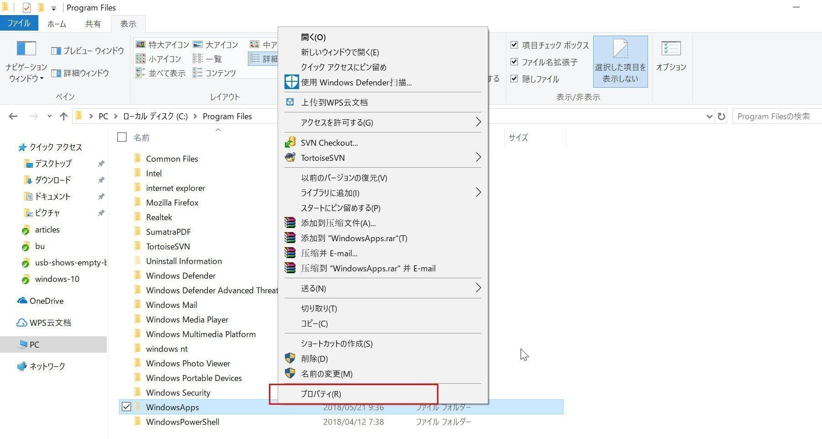822x439 pixels.
Task: Select the Windows Media Player folder
Action: point(187,319)
